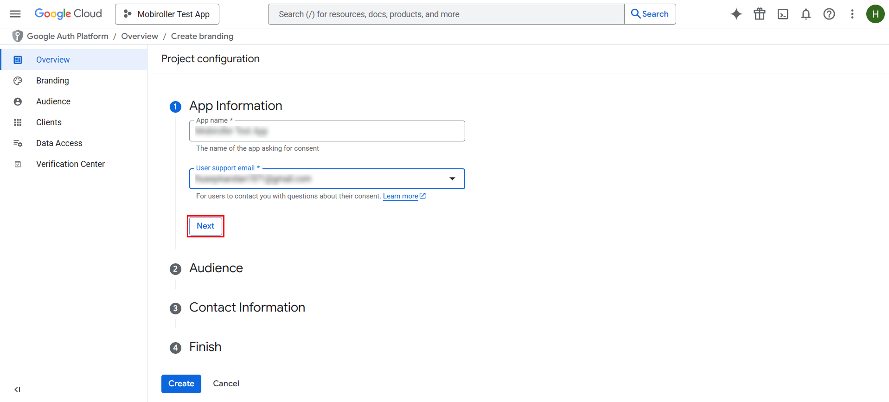This screenshot has height=402, width=889.
Task: Click the search resources input field
Action: click(446, 14)
